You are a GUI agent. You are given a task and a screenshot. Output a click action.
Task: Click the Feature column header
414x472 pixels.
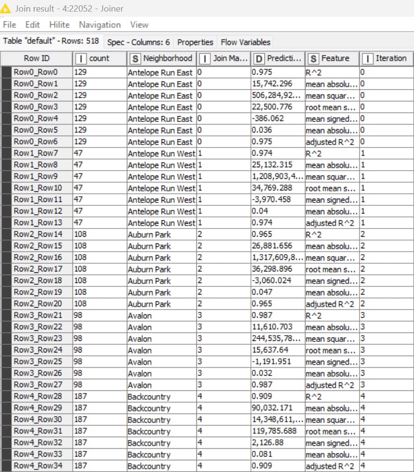coord(332,58)
